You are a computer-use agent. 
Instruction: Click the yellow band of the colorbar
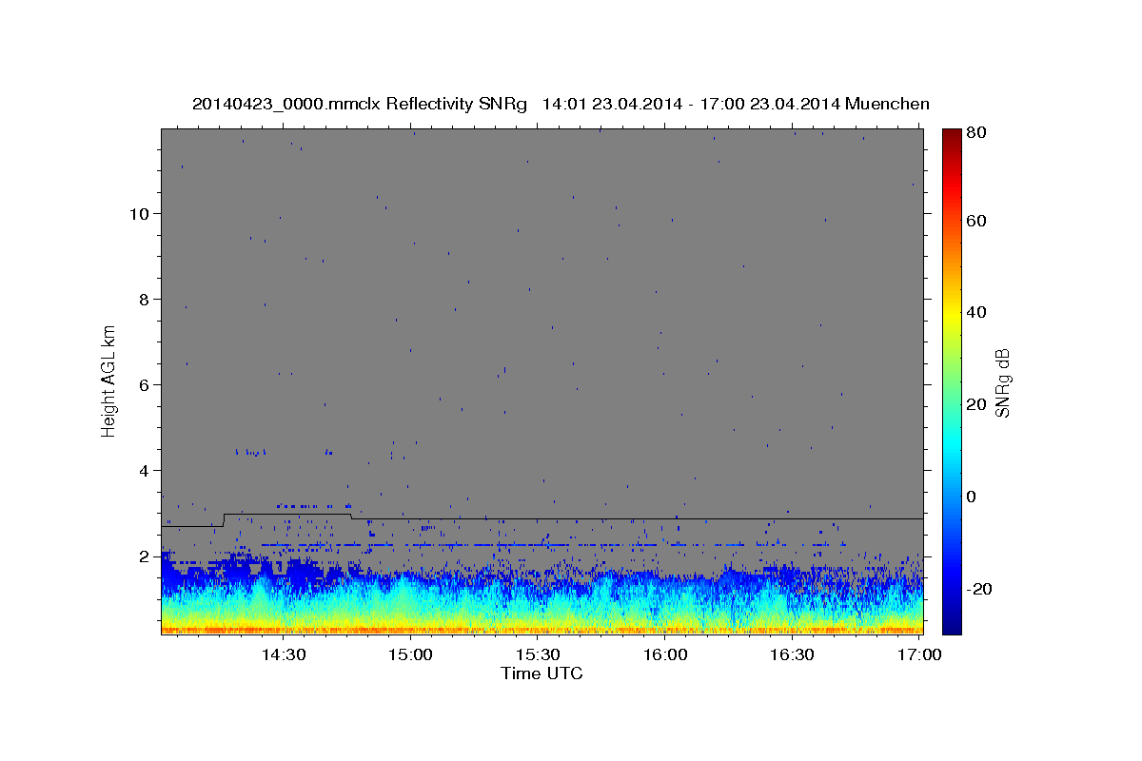point(952,314)
